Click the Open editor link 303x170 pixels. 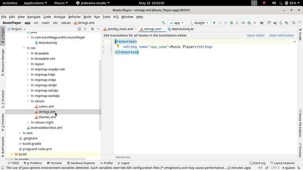click(x=256, y=35)
